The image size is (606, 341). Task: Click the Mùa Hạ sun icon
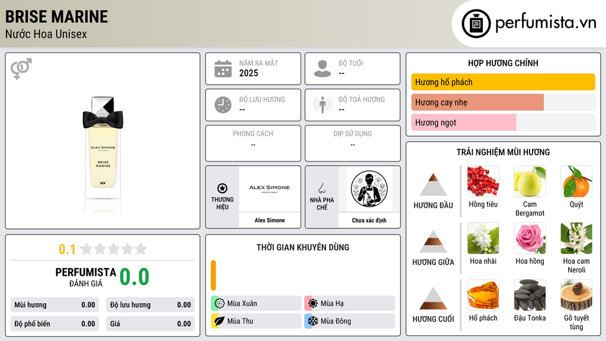[313, 304]
